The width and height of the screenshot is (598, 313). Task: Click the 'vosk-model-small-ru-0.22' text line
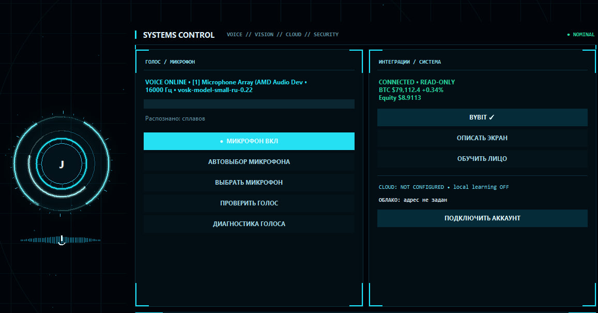coord(215,90)
